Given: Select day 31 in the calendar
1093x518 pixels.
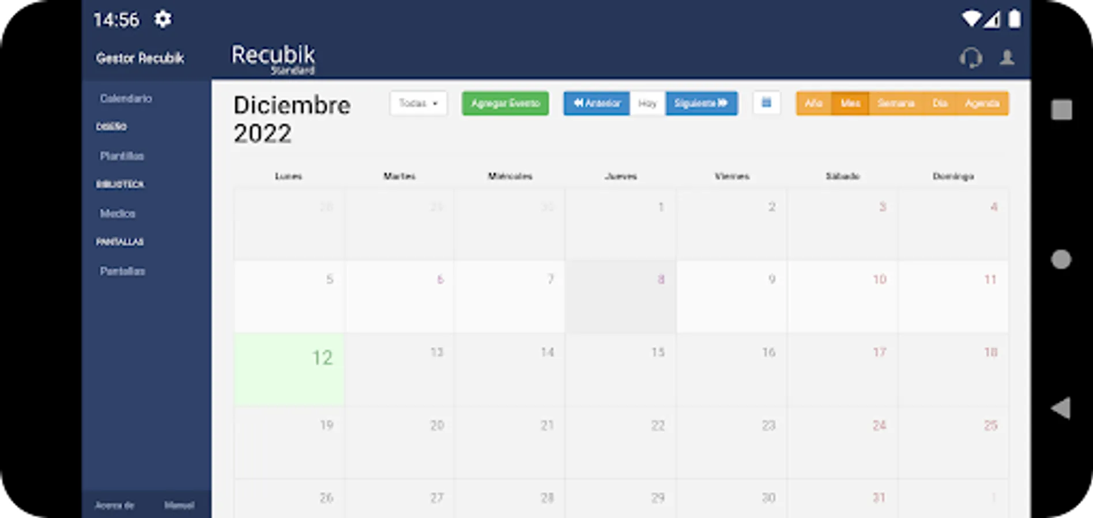Looking at the screenshot, I should [842, 498].
